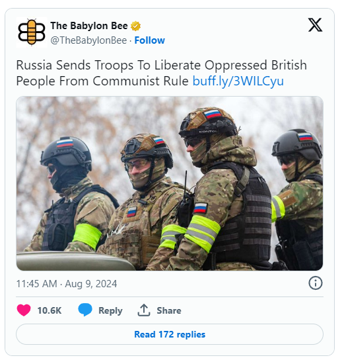Click the blue reply bubble icon
The width and height of the screenshot is (342, 362).
[x=85, y=310]
